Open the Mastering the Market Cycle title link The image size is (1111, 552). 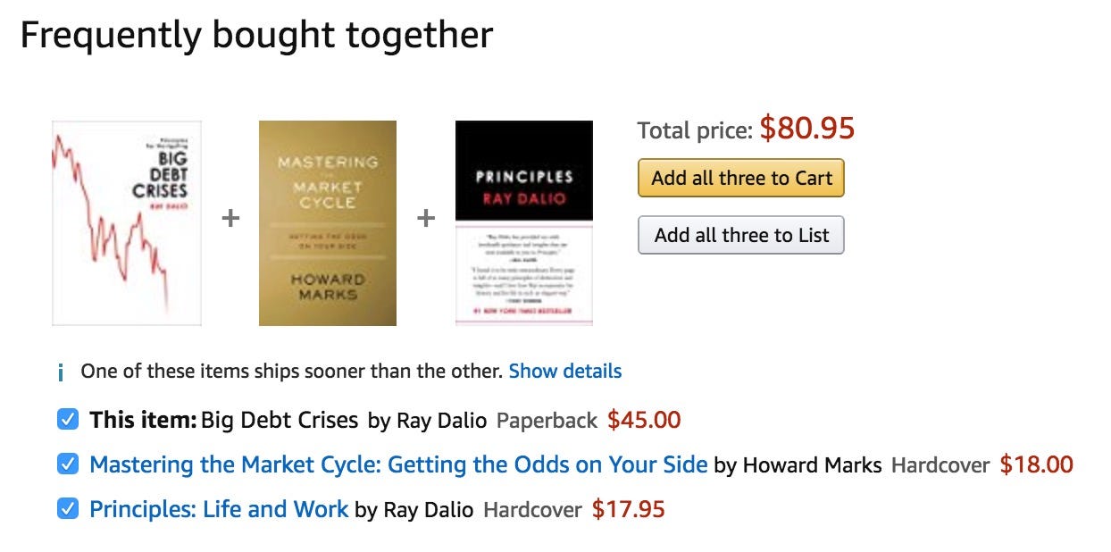point(398,464)
